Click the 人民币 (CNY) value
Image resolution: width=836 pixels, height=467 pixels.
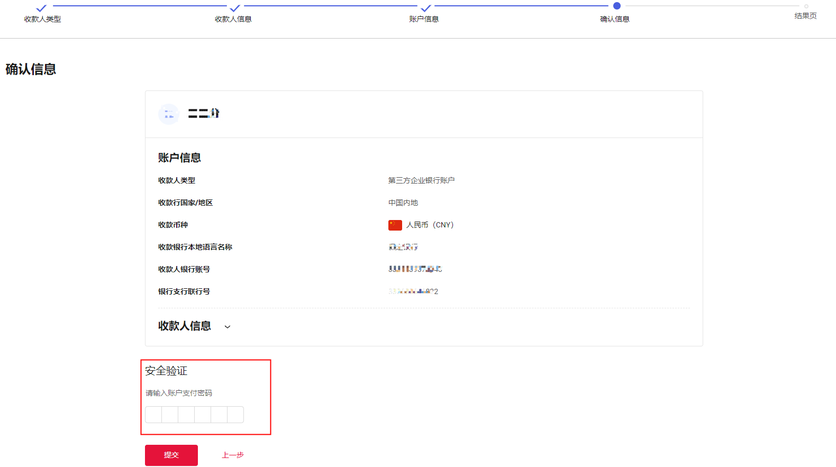430,225
